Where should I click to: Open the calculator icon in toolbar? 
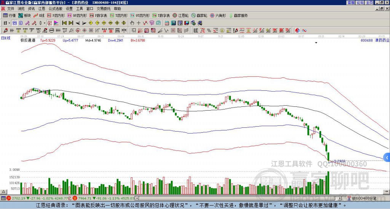click(173, 23)
